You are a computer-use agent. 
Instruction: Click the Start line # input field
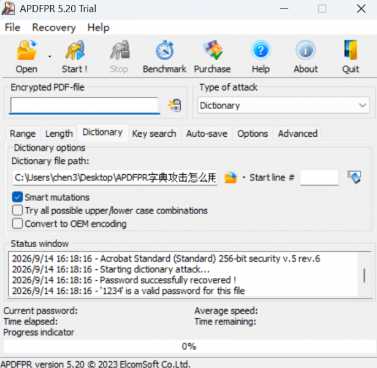[319, 177]
